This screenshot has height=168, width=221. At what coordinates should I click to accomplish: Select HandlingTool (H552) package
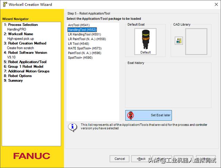pos(82,30)
